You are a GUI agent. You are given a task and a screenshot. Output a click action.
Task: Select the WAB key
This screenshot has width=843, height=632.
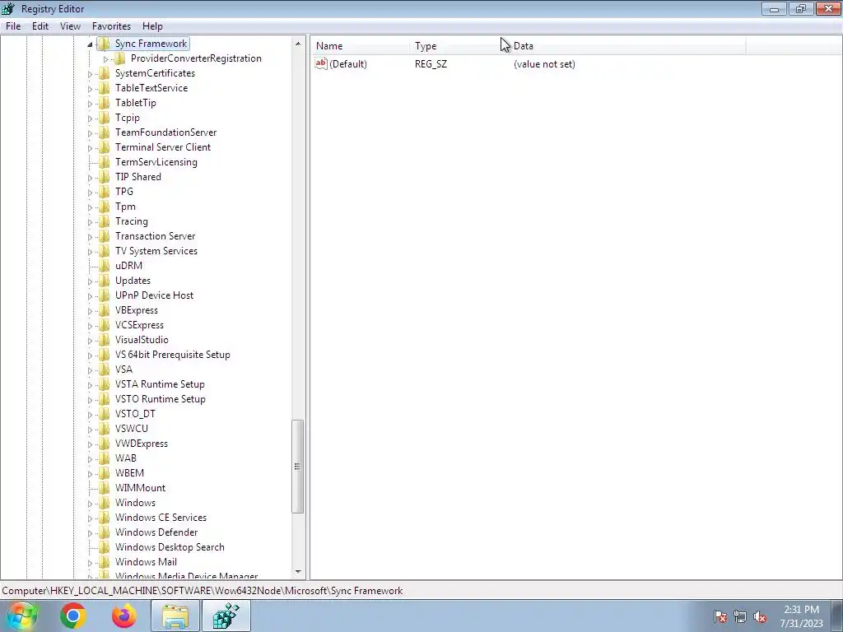[x=126, y=458]
